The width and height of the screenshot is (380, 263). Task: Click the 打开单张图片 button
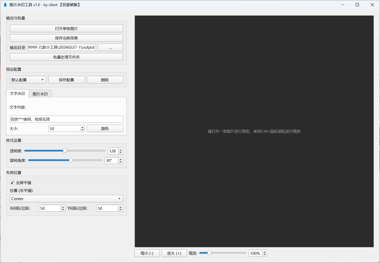(66, 28)
